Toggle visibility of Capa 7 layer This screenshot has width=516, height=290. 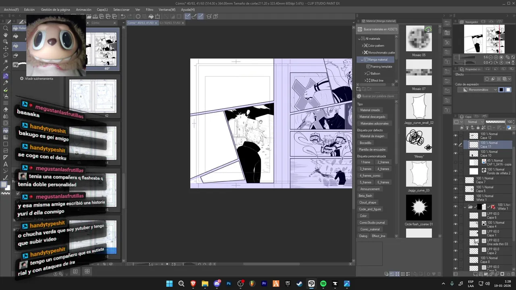456,180
